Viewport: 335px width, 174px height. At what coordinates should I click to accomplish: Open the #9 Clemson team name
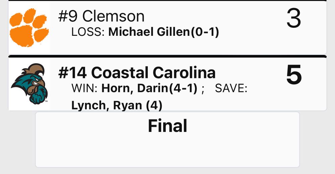pos(101,16)
